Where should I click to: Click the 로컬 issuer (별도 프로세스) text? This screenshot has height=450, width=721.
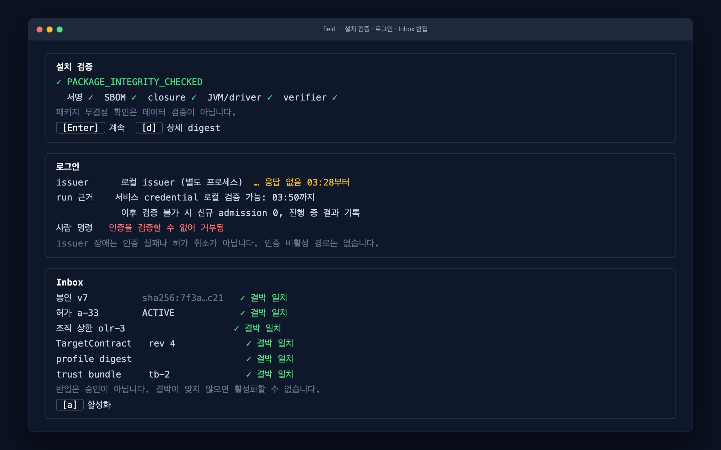click(x=182, y=182)
